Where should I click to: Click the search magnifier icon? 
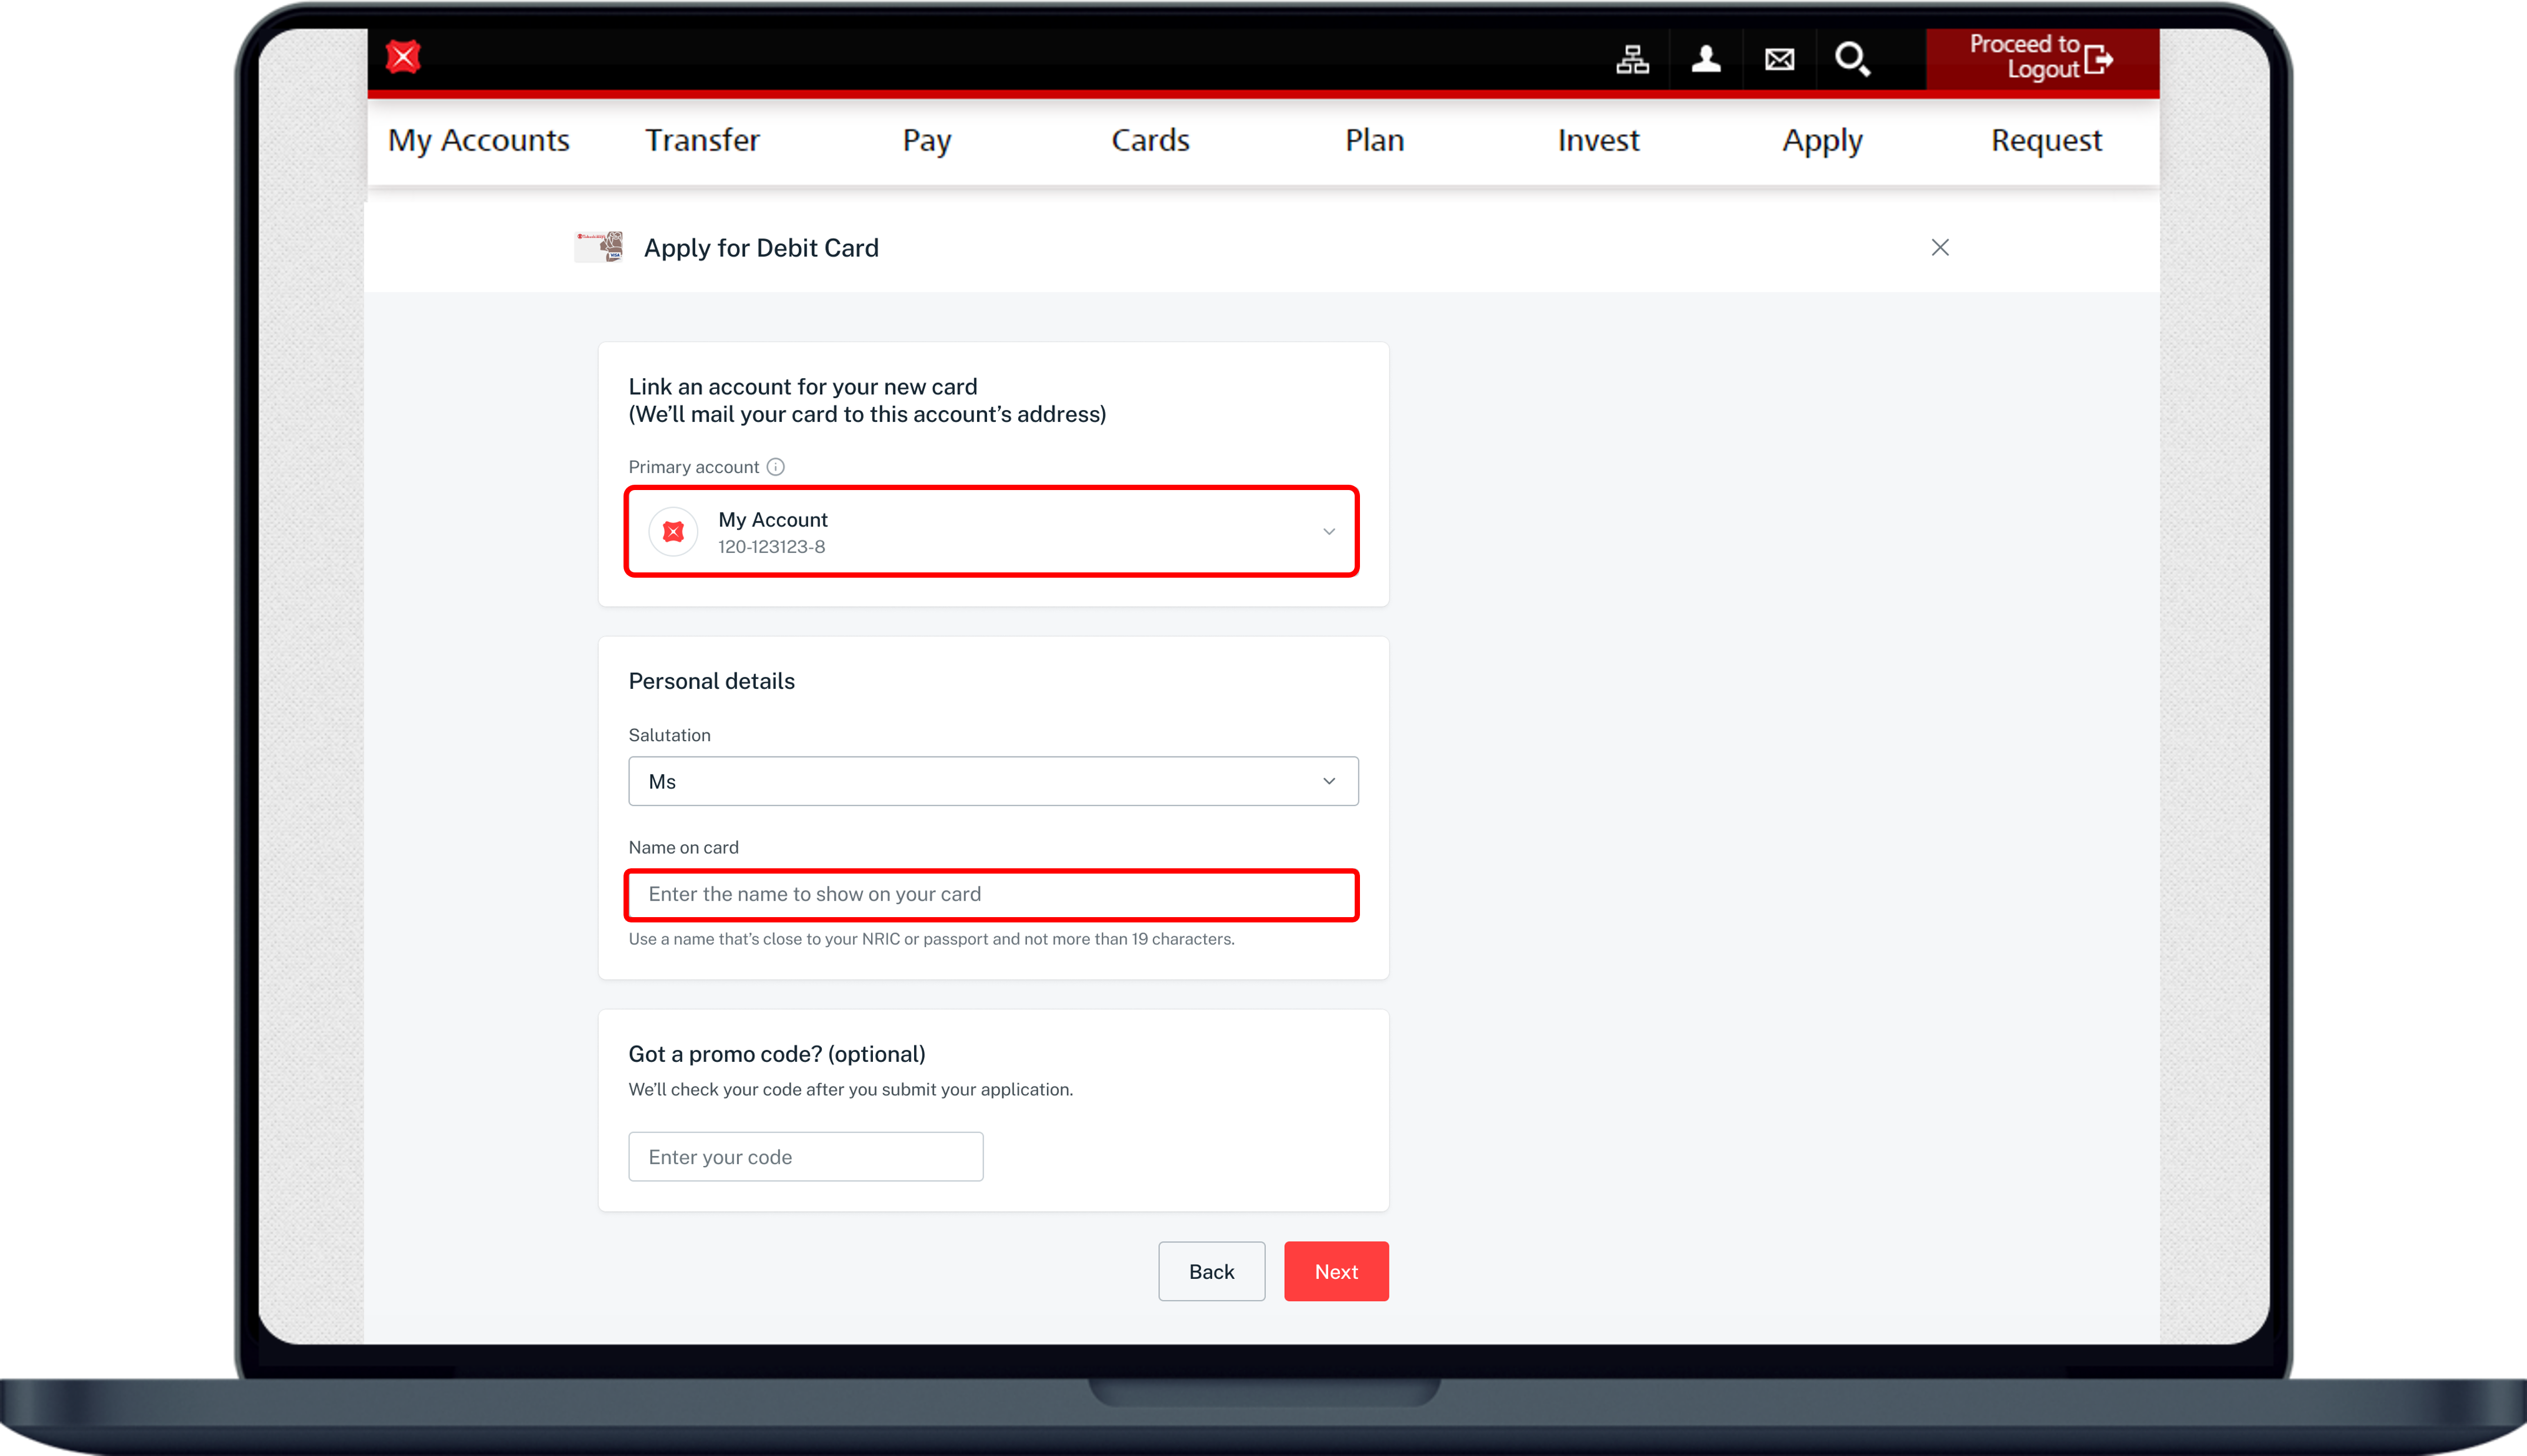click(1851, 59)
